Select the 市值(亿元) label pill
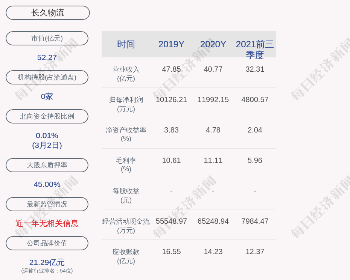This screenshot has width=350, height=280. (47, 38)
